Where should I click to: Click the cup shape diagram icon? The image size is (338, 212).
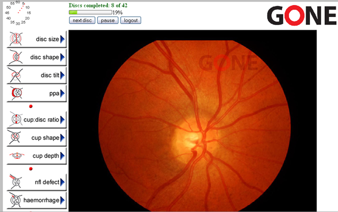pos(14,137)
